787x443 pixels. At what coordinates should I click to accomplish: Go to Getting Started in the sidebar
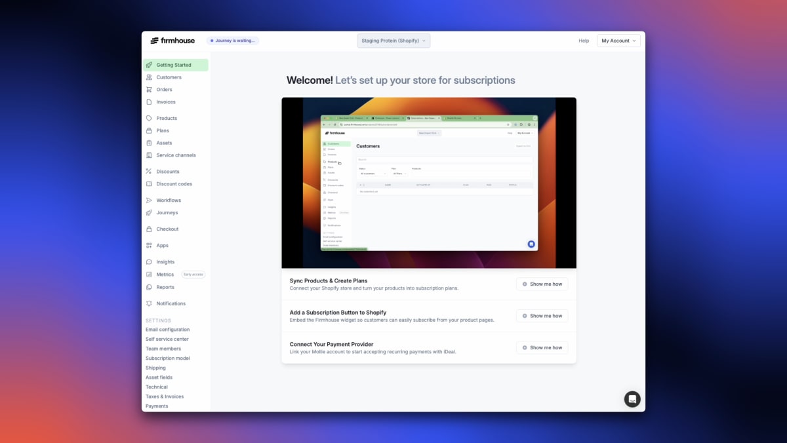point(176,65)
